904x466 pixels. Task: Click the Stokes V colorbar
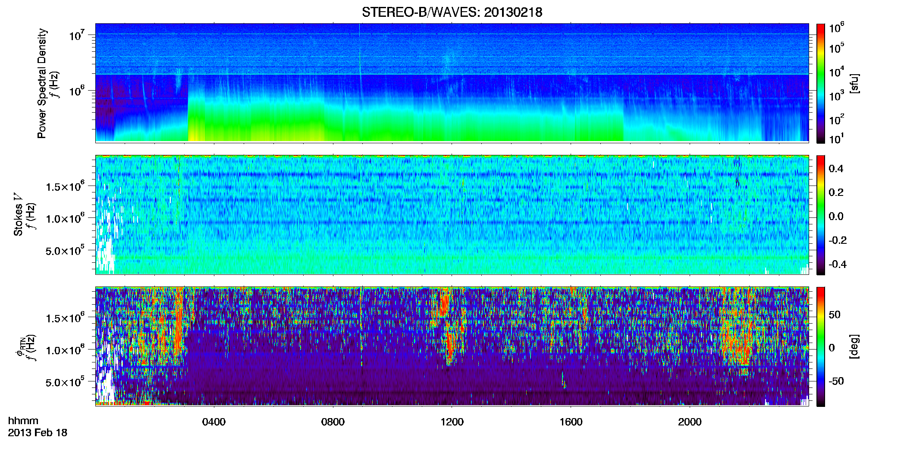click(x=820, y=215)
